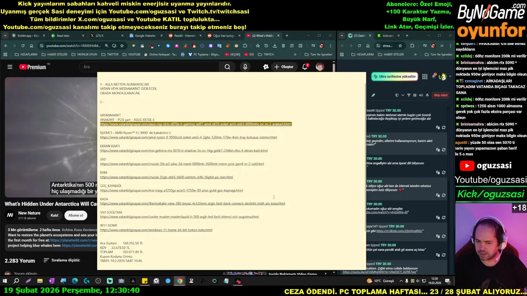
Task: Open home page in the left browser window
Action: coord(31,46)
